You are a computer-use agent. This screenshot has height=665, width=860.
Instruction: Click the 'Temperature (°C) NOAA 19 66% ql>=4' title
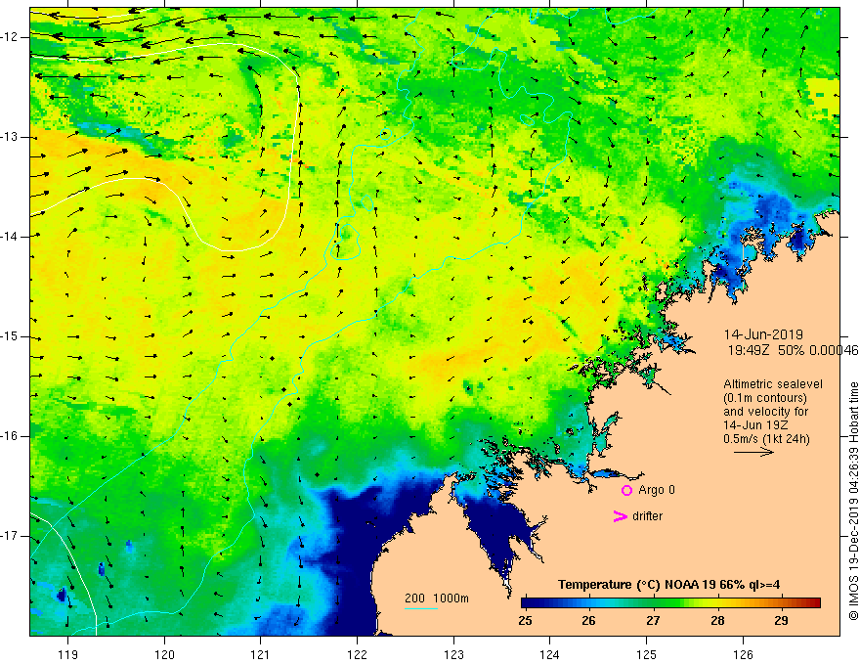point(669,585)
